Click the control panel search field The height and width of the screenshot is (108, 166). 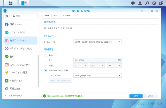[24, 16]
